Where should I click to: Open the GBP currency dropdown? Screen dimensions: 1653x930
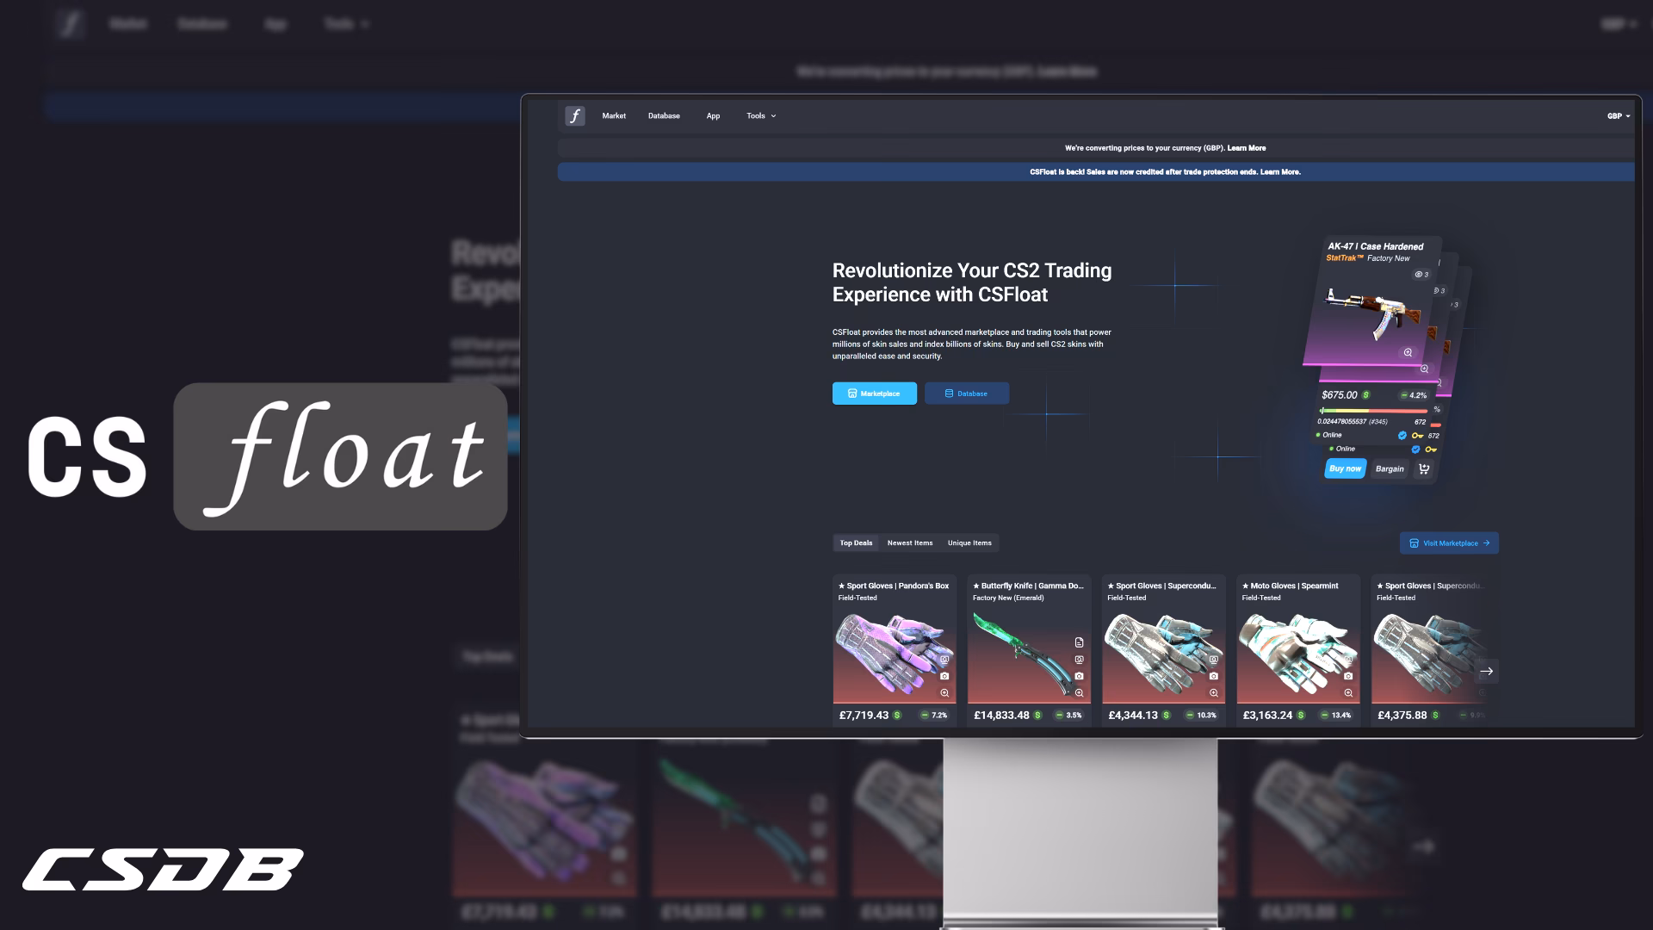1619,115
